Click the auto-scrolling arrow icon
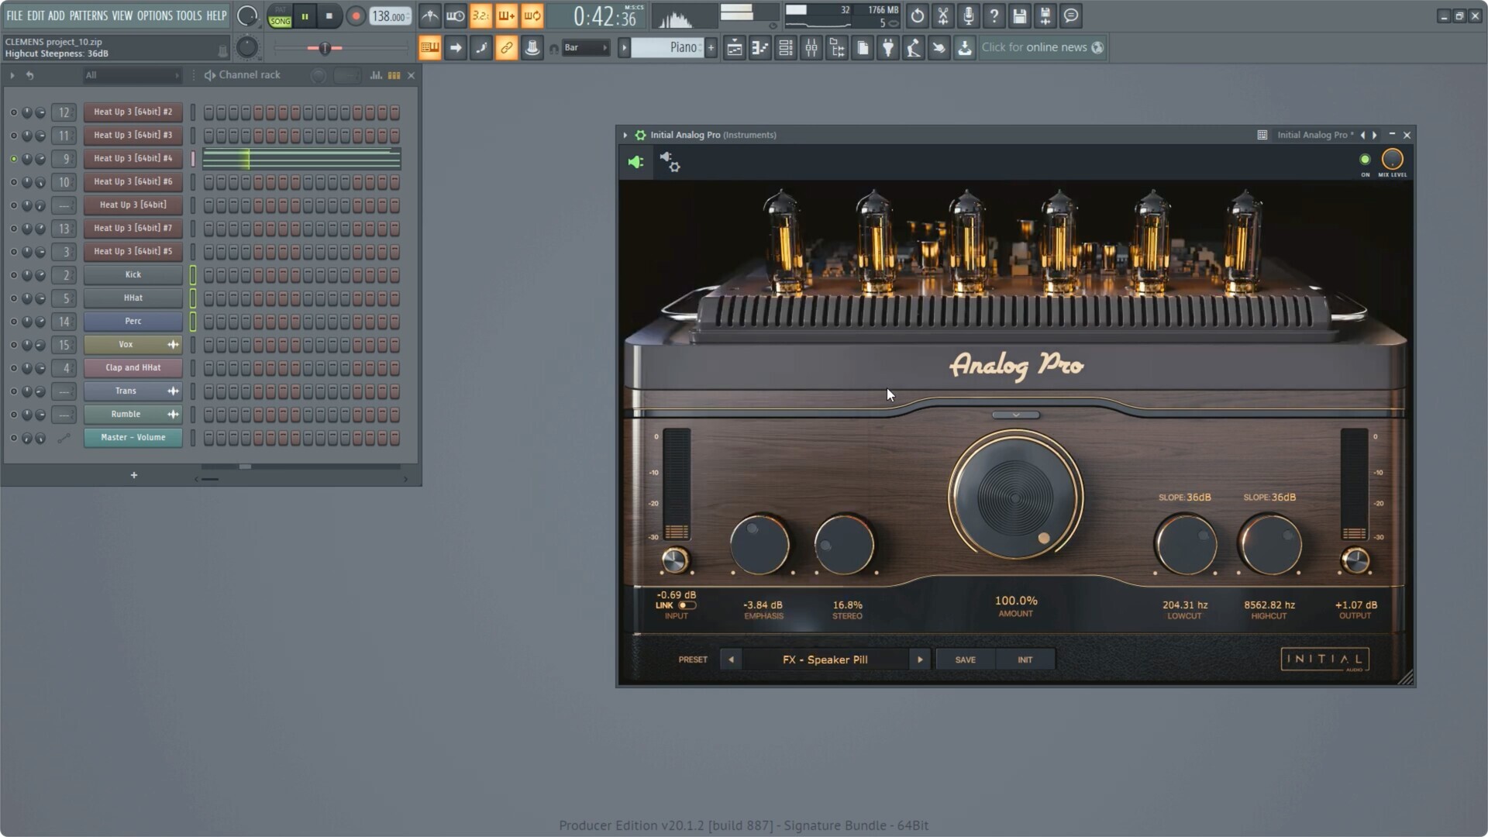This screenshot has width=1488, height=837. (456, 47)
